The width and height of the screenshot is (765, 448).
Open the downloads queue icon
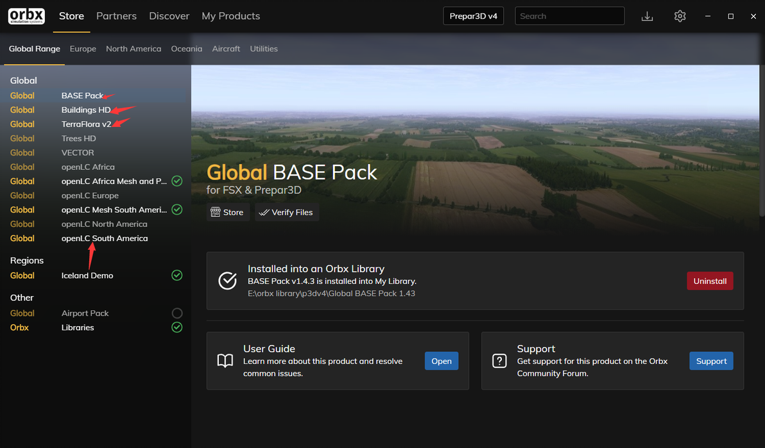tap(647, 16)
